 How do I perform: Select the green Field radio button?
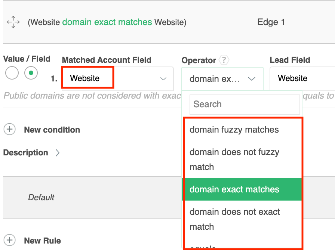pyautogui.click(x=31, y=73)
